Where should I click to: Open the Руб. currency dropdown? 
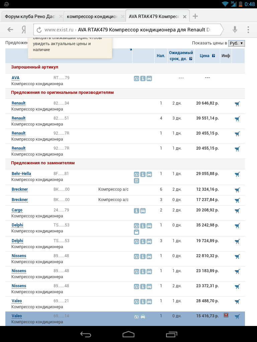point(236,43)
